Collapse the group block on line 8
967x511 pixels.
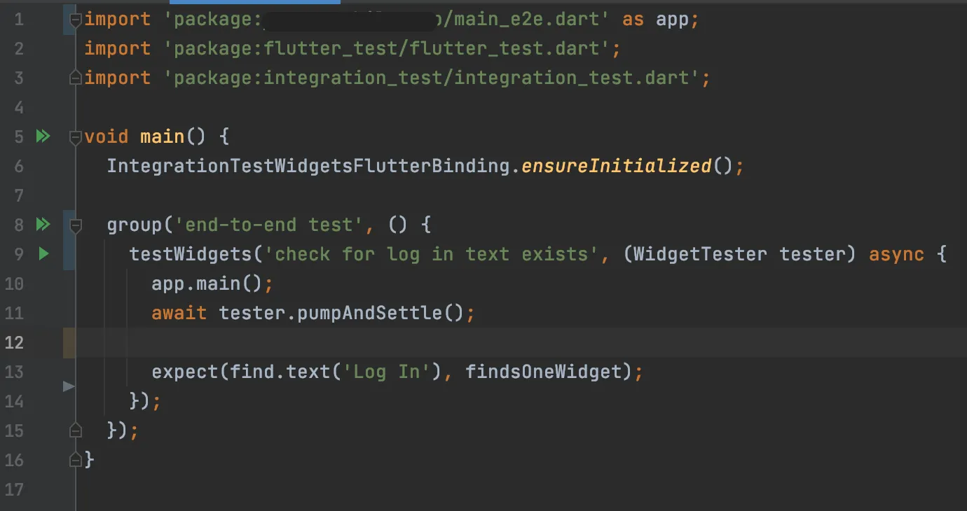pyautogui.click(x=75, y=225)
